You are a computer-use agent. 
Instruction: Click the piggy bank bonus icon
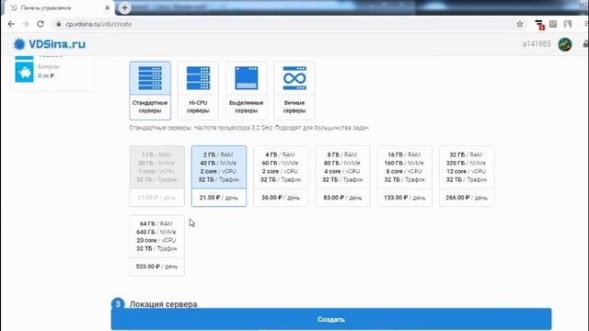click(x=25, y=72)
